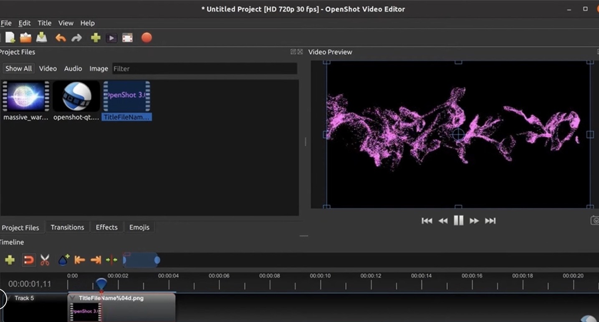Open the TitleFileName clip menu arrow
599x322 pixels.
[73, 298]
